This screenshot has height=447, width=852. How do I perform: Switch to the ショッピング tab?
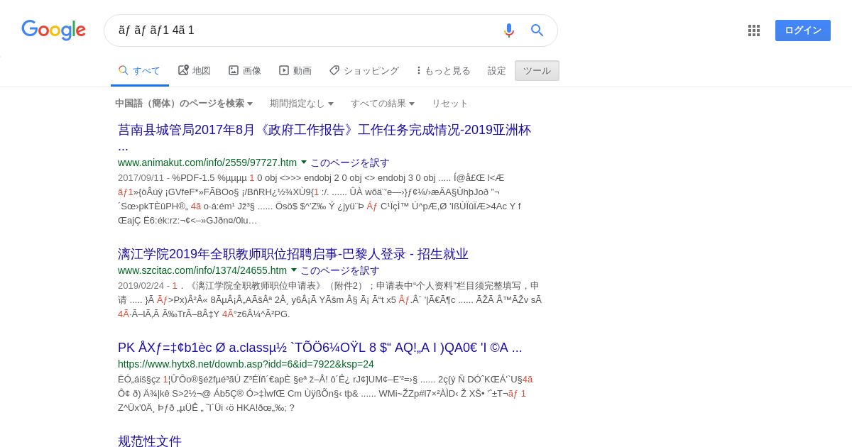[364, 71]
